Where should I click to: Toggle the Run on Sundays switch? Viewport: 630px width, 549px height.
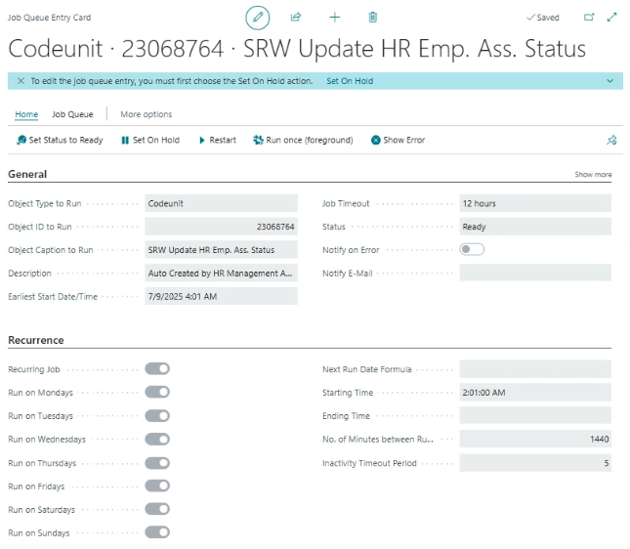[157, 532]
